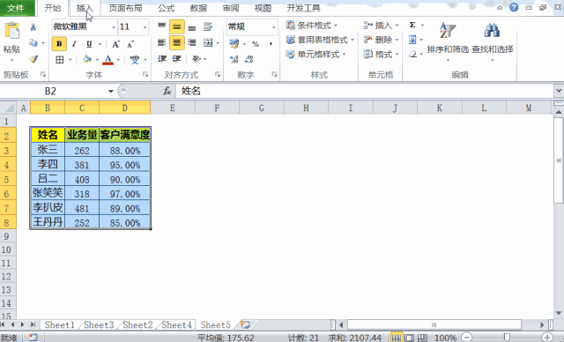This screenshot has width=564, height=342.
Task: Toggle center horizontal alignment
Action: coord(176,43)
